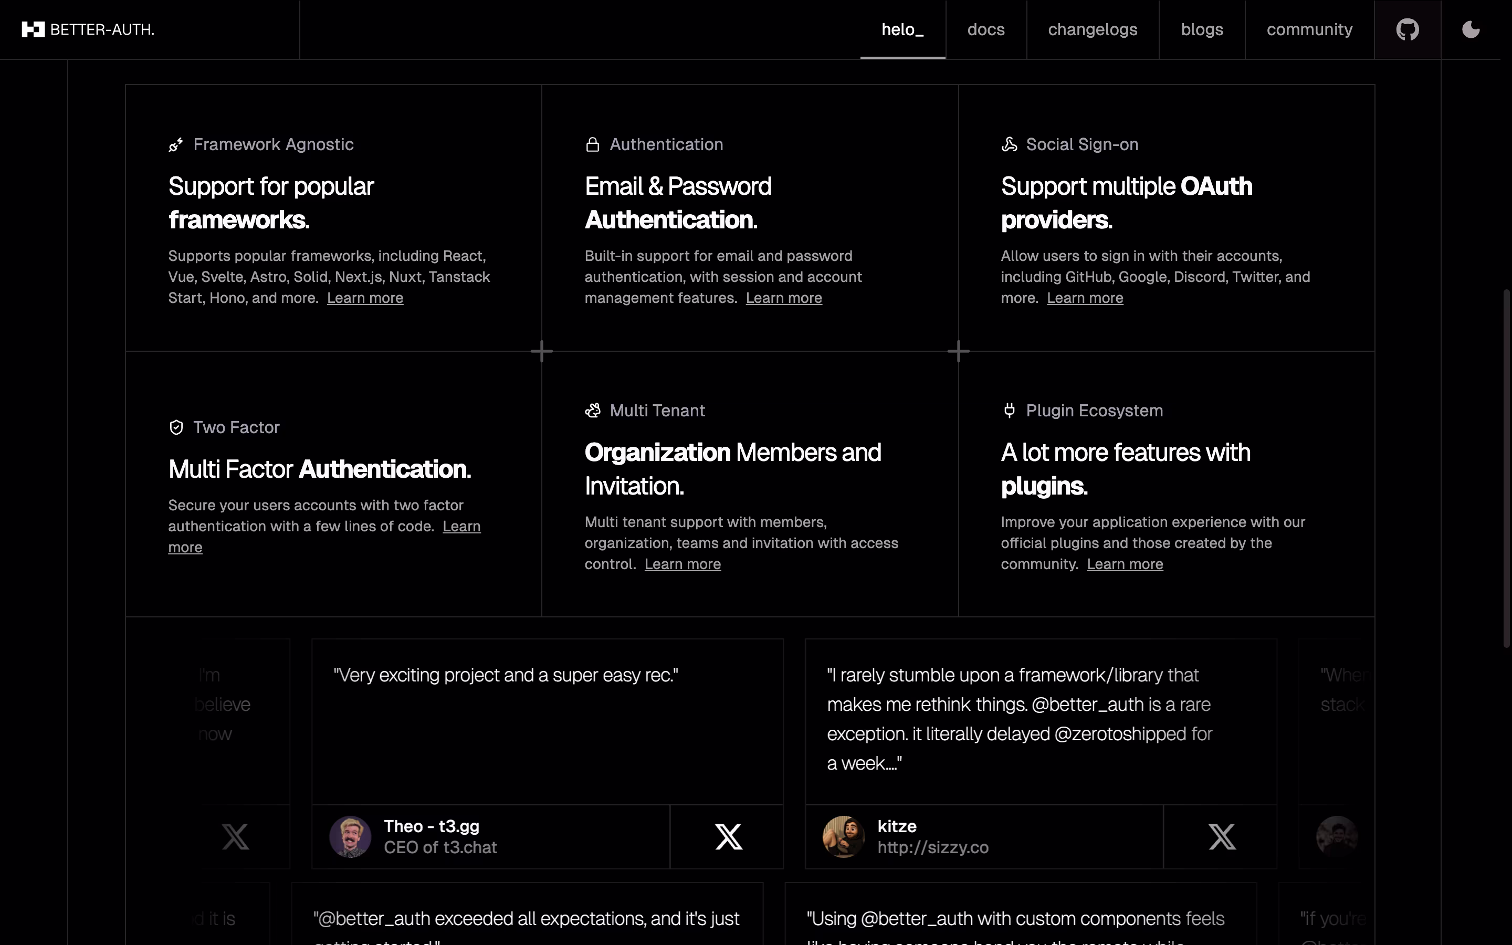Image resolution: width=1512 pixels, height=945 pixels.
Task: Open the docs tab
Action: pos(985,29)
